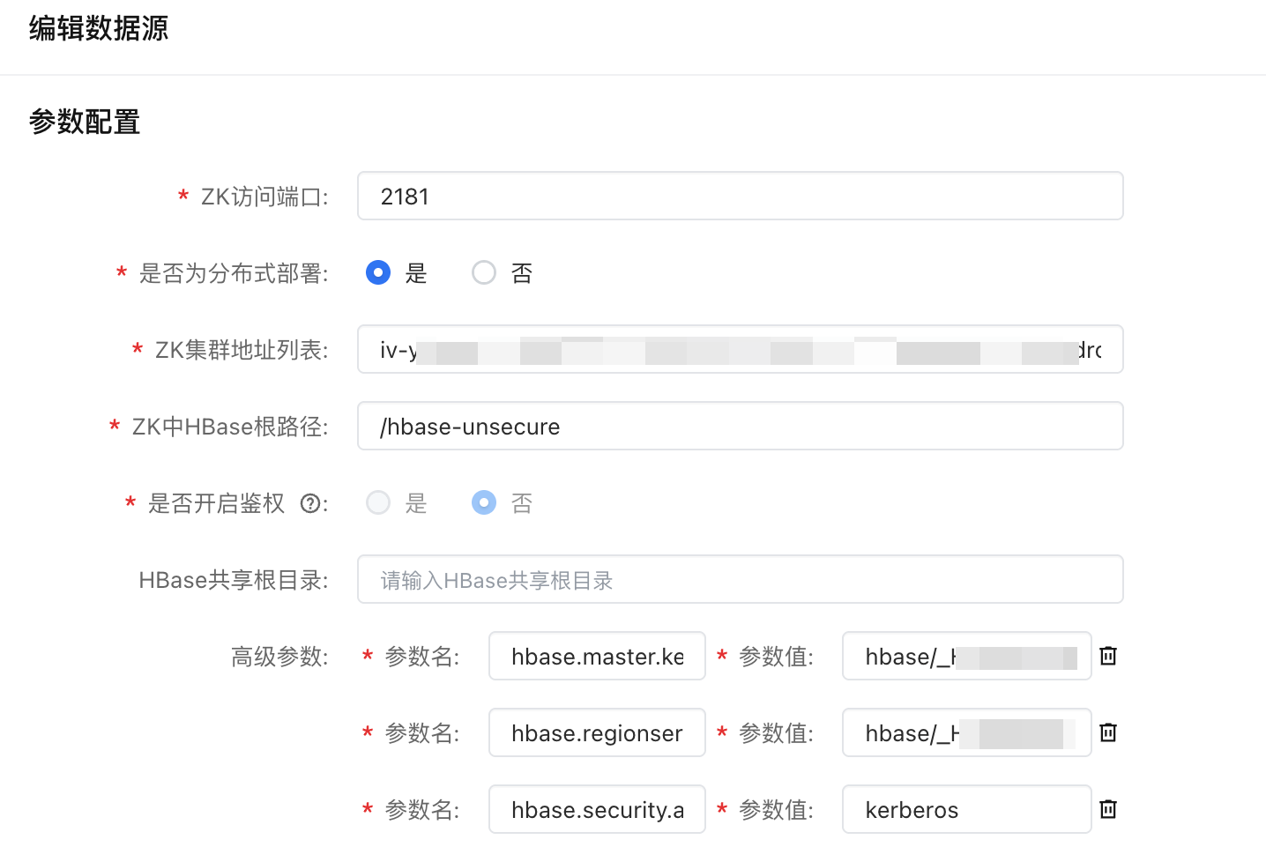Delete the hbase.regionser parameter row

tap(1108, 732)
